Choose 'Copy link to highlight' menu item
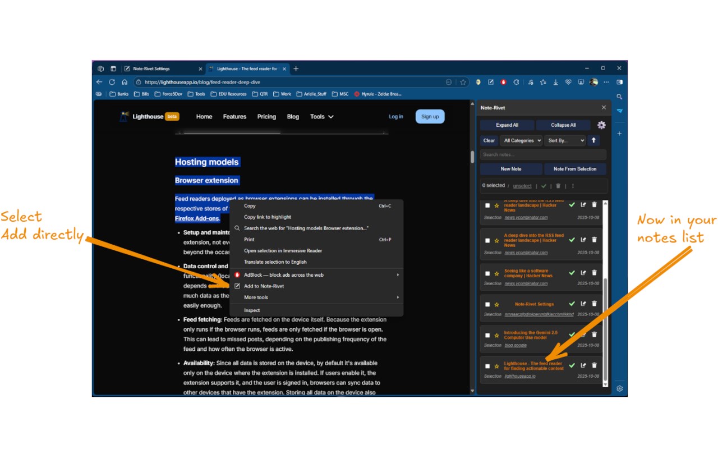The image size is (718, 449). [317, 217]
